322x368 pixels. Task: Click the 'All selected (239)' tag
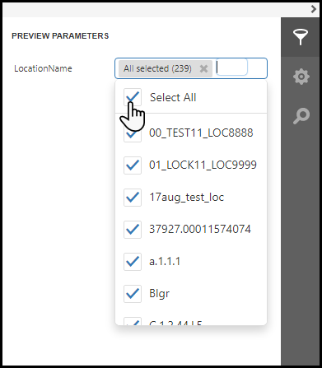157,68
